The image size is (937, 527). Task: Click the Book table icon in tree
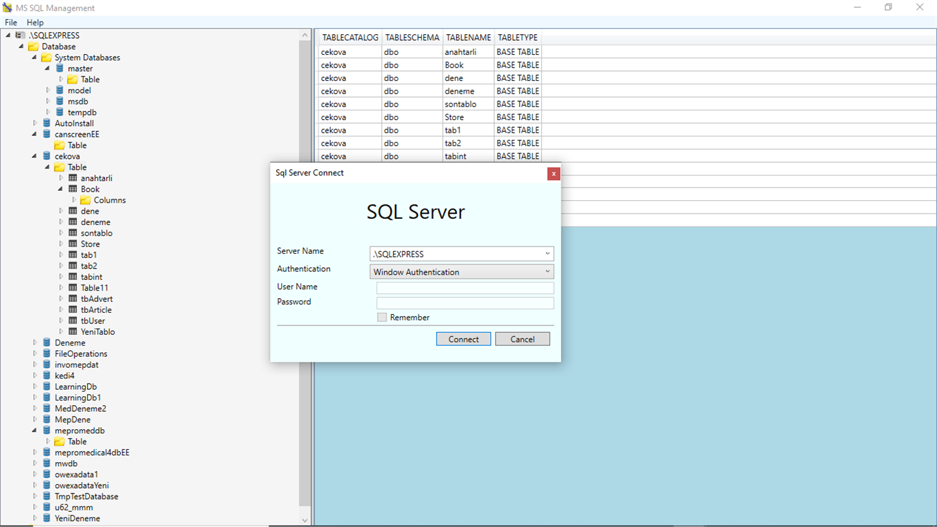73,189
